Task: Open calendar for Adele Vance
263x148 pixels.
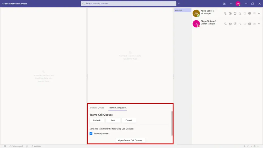Action: click(x=249, y=13)
